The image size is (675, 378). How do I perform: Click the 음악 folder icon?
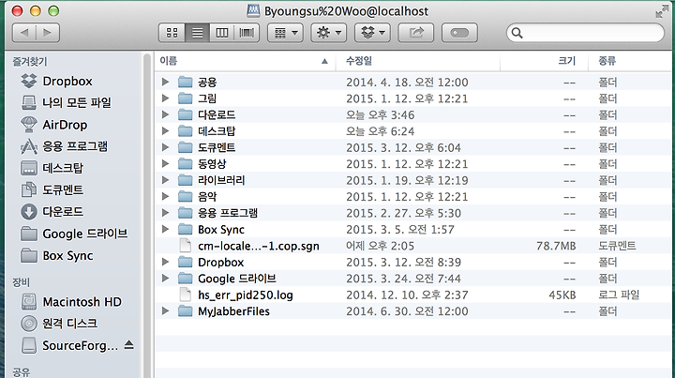(x=185, y=196)
